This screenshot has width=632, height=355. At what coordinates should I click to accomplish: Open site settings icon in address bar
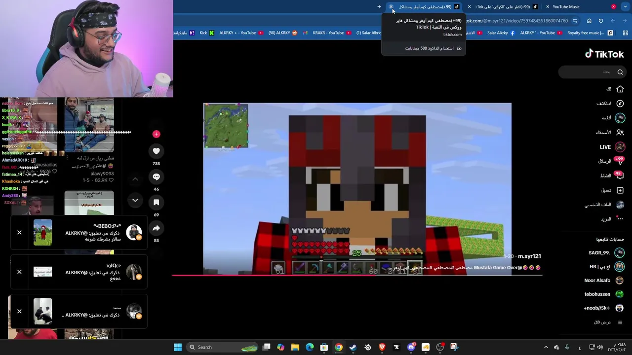click(575, 21)
